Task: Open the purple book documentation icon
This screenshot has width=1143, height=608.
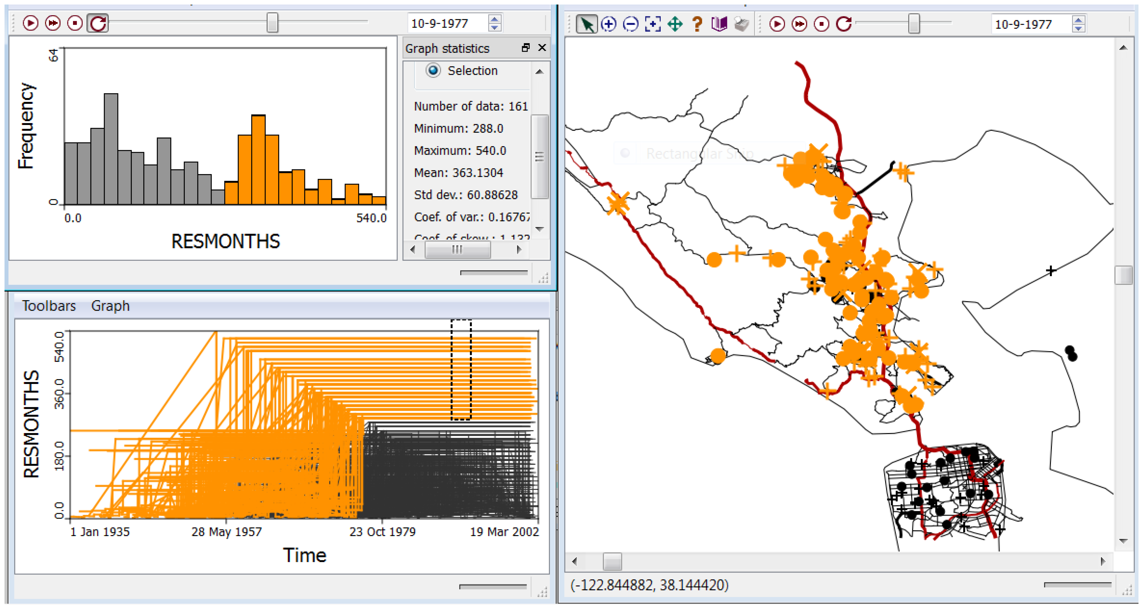Action: pyautogui.click(x=719, y=24)
